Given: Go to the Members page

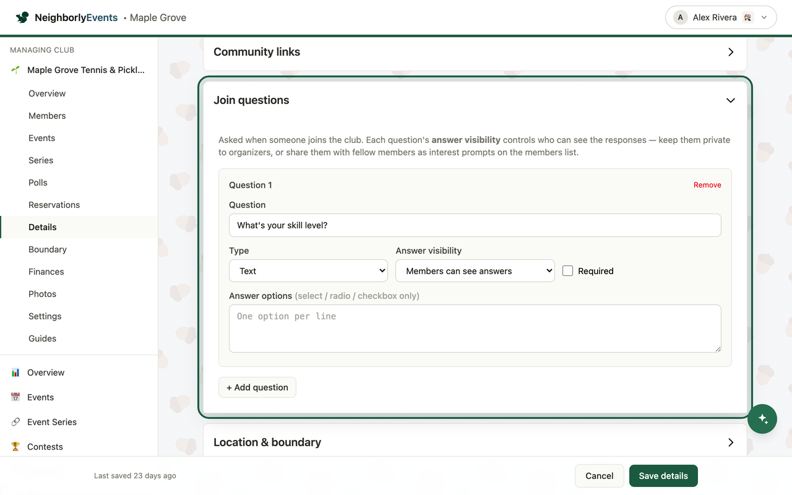Looking at the screenshot, I should pyautogui.click(x=47, y=116).
